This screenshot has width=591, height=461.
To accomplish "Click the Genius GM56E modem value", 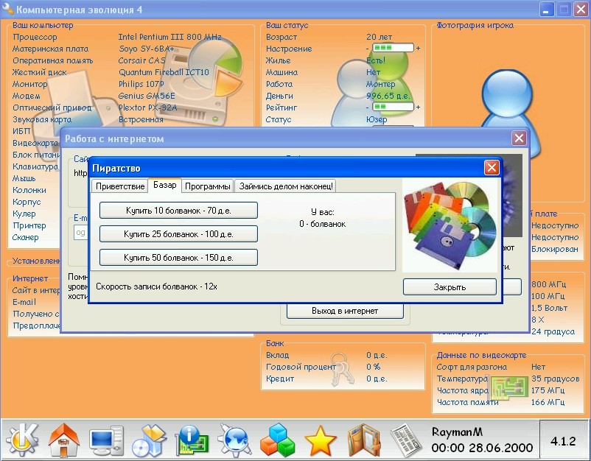I will 147,96.
